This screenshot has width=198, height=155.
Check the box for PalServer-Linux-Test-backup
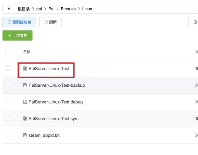click(8, 85)
